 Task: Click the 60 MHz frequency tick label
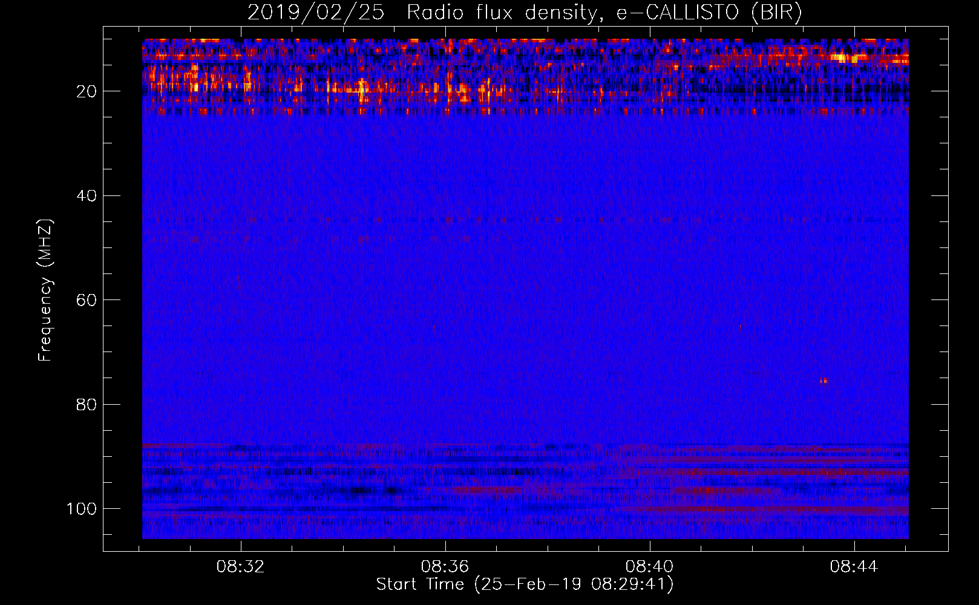click(x=87, y=300)
